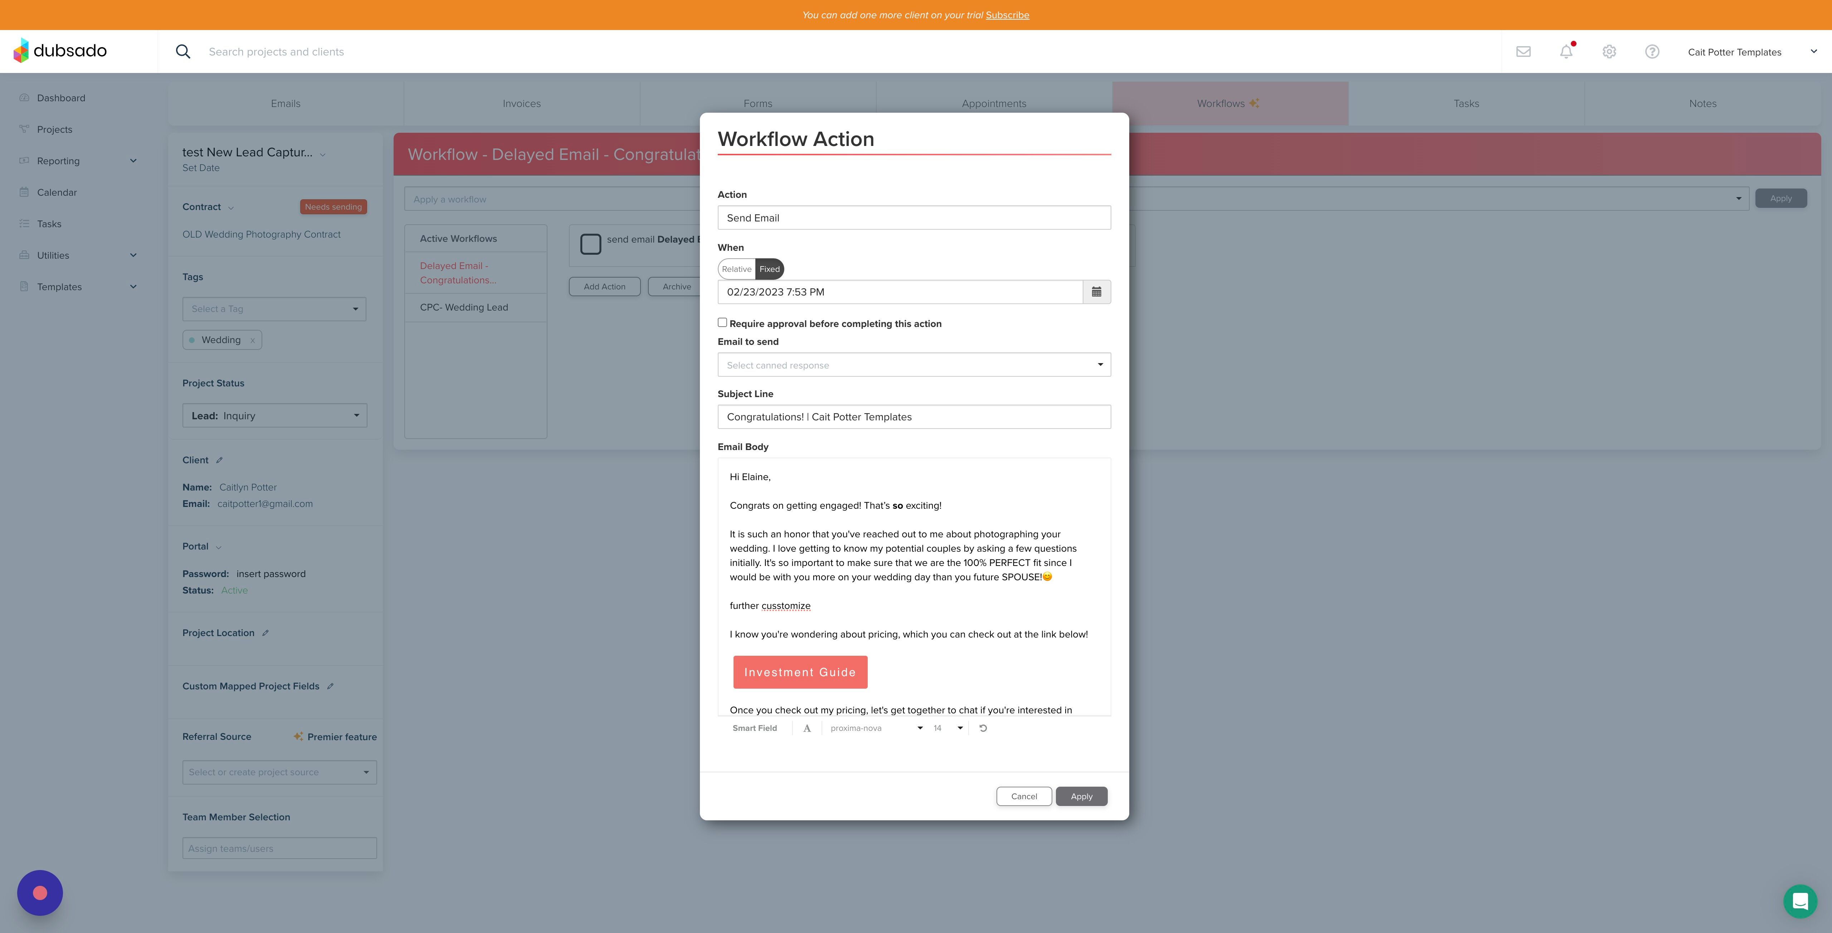
Task: Open the Tasks tab
Action: [1466, 104]
